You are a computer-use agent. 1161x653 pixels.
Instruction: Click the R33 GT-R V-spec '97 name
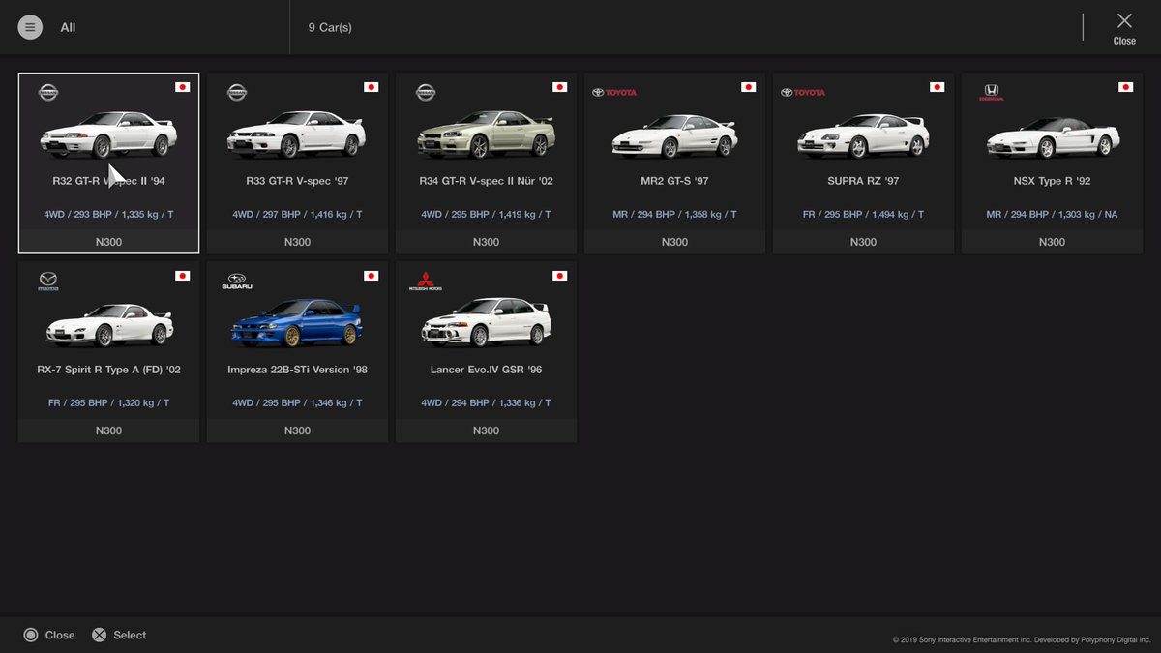click(297, 181)
